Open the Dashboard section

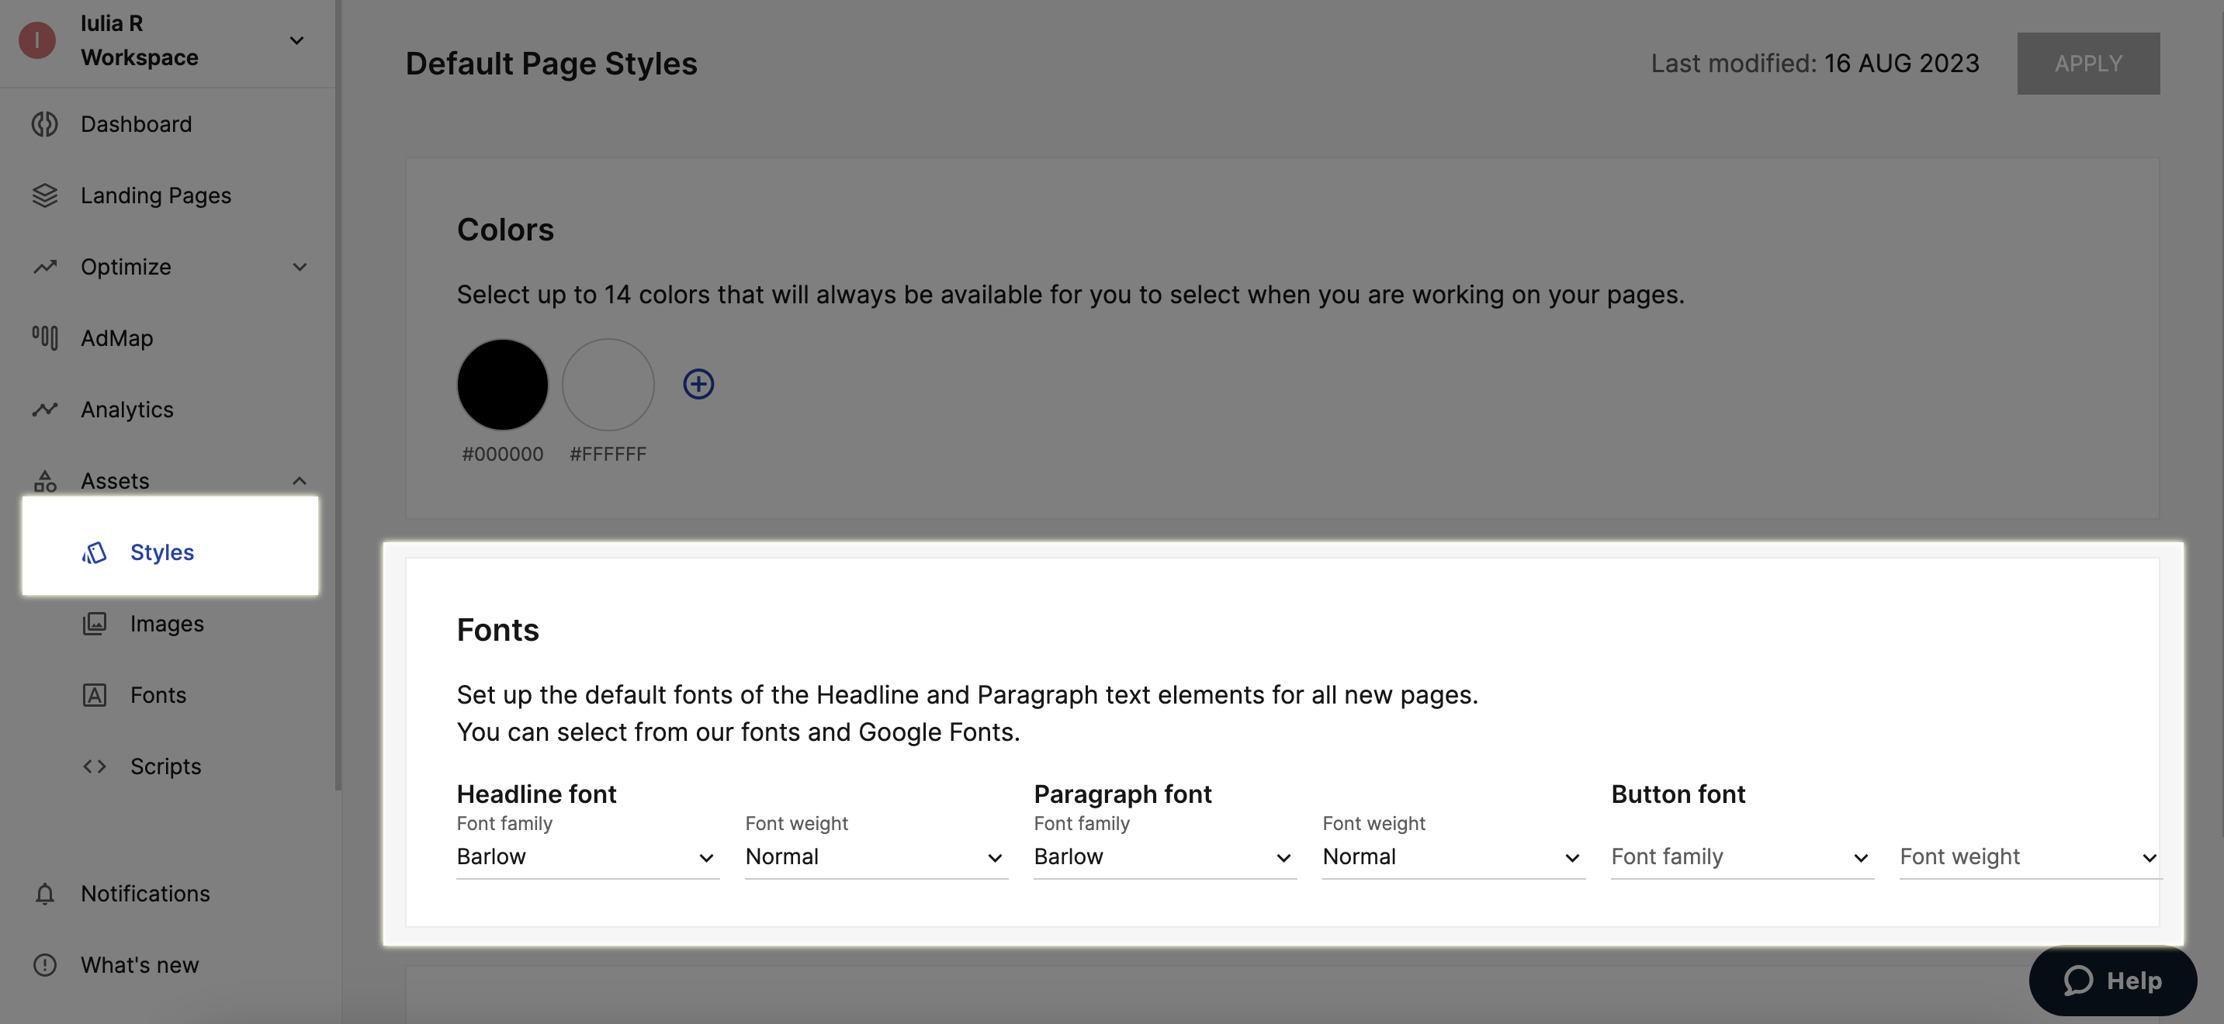136,123
